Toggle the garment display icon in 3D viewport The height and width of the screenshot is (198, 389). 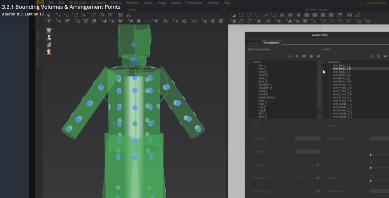pos(49,30)
